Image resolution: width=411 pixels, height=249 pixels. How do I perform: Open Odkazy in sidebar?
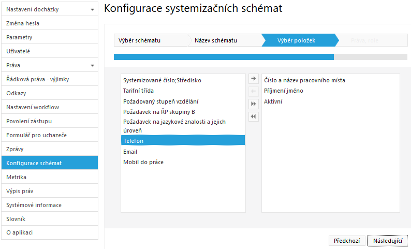click(x=50, y=93)
